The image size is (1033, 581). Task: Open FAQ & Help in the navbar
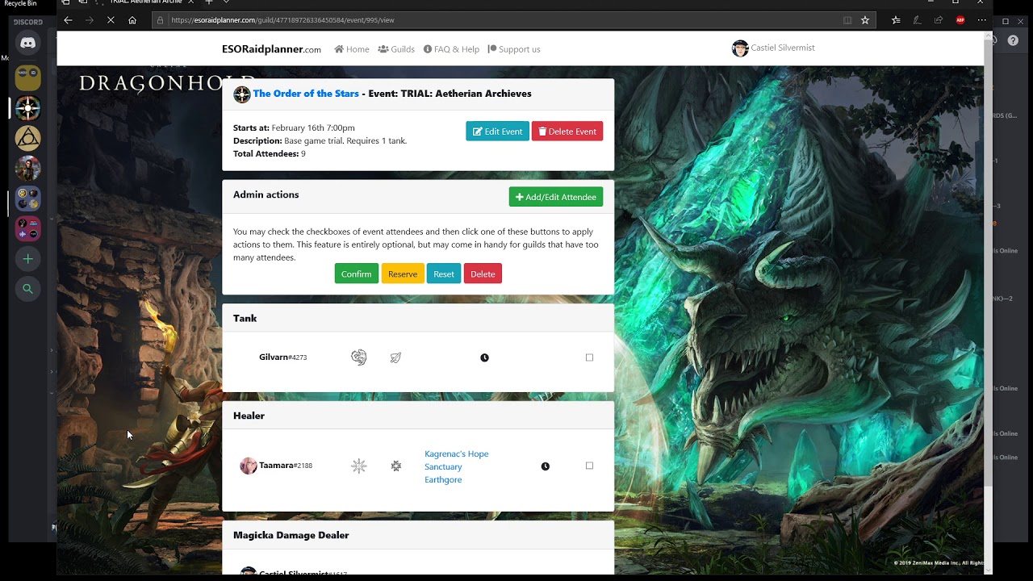pos(451,49)
